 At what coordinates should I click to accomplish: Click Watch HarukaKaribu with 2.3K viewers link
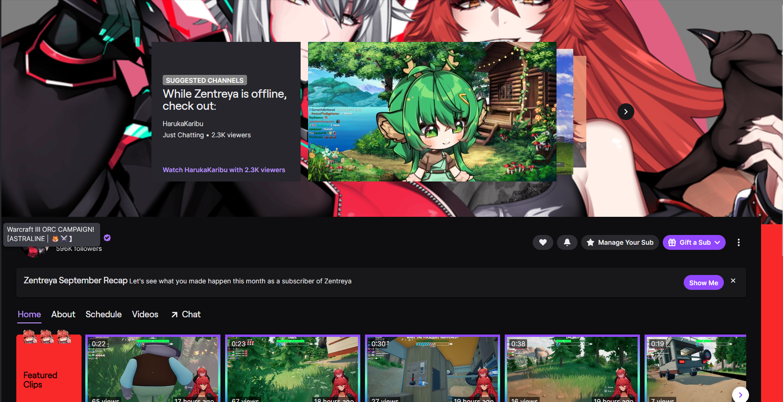click(x=224, y=170)
